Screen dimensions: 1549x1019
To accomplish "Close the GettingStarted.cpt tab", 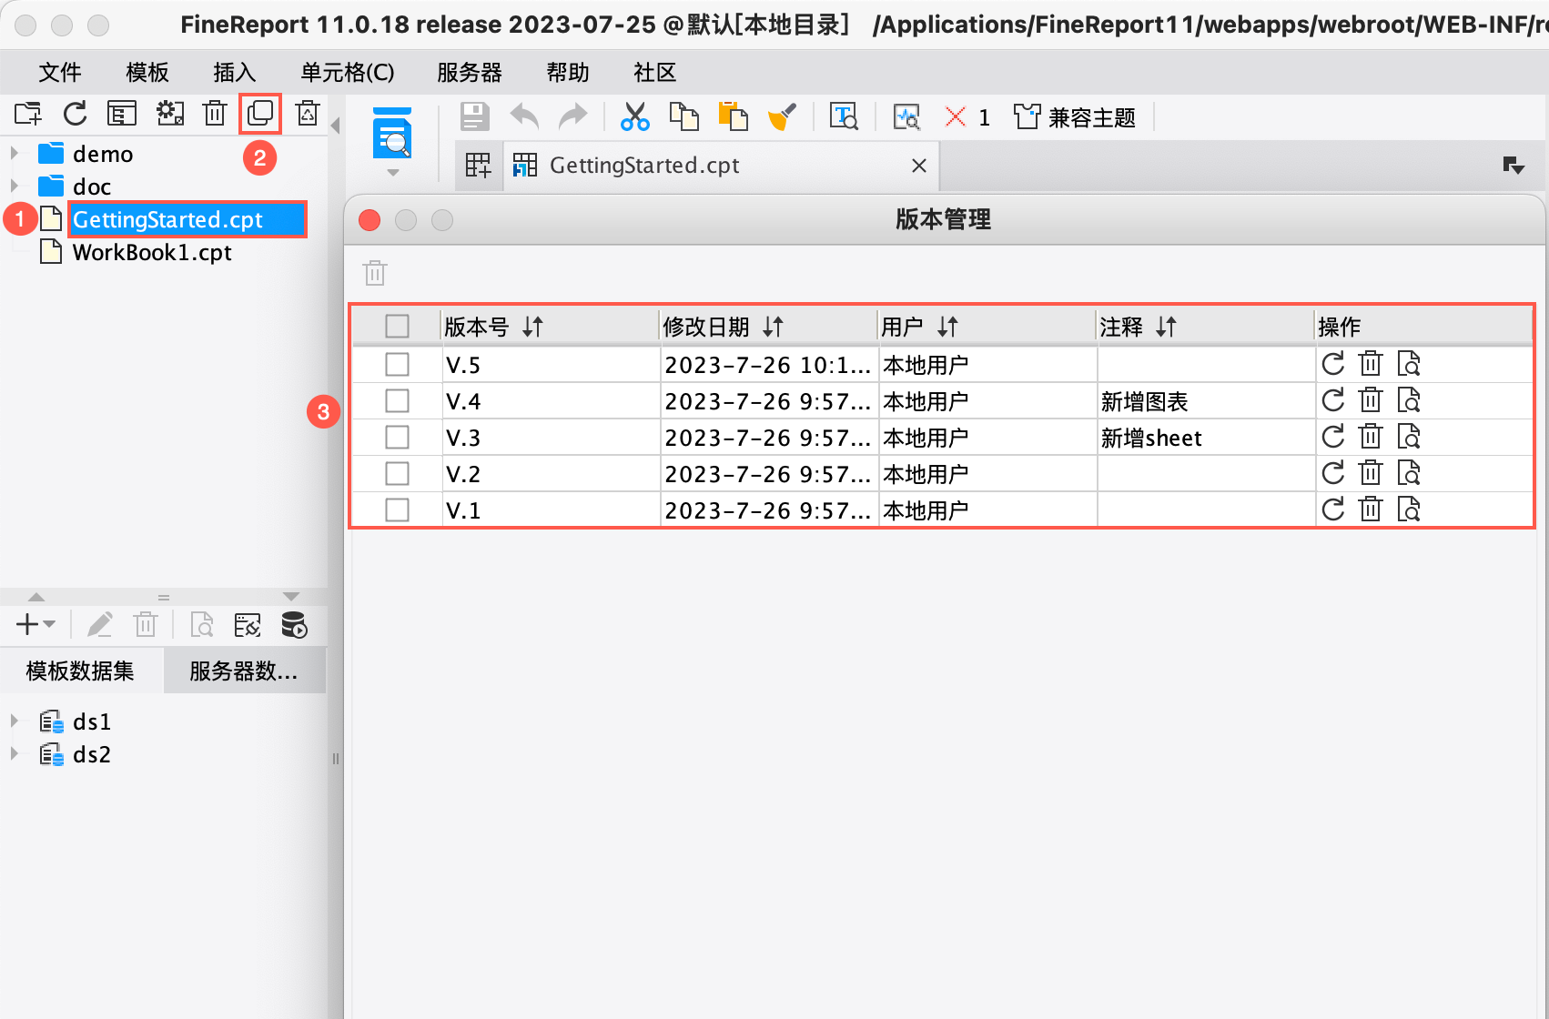I will click(919, 166).
